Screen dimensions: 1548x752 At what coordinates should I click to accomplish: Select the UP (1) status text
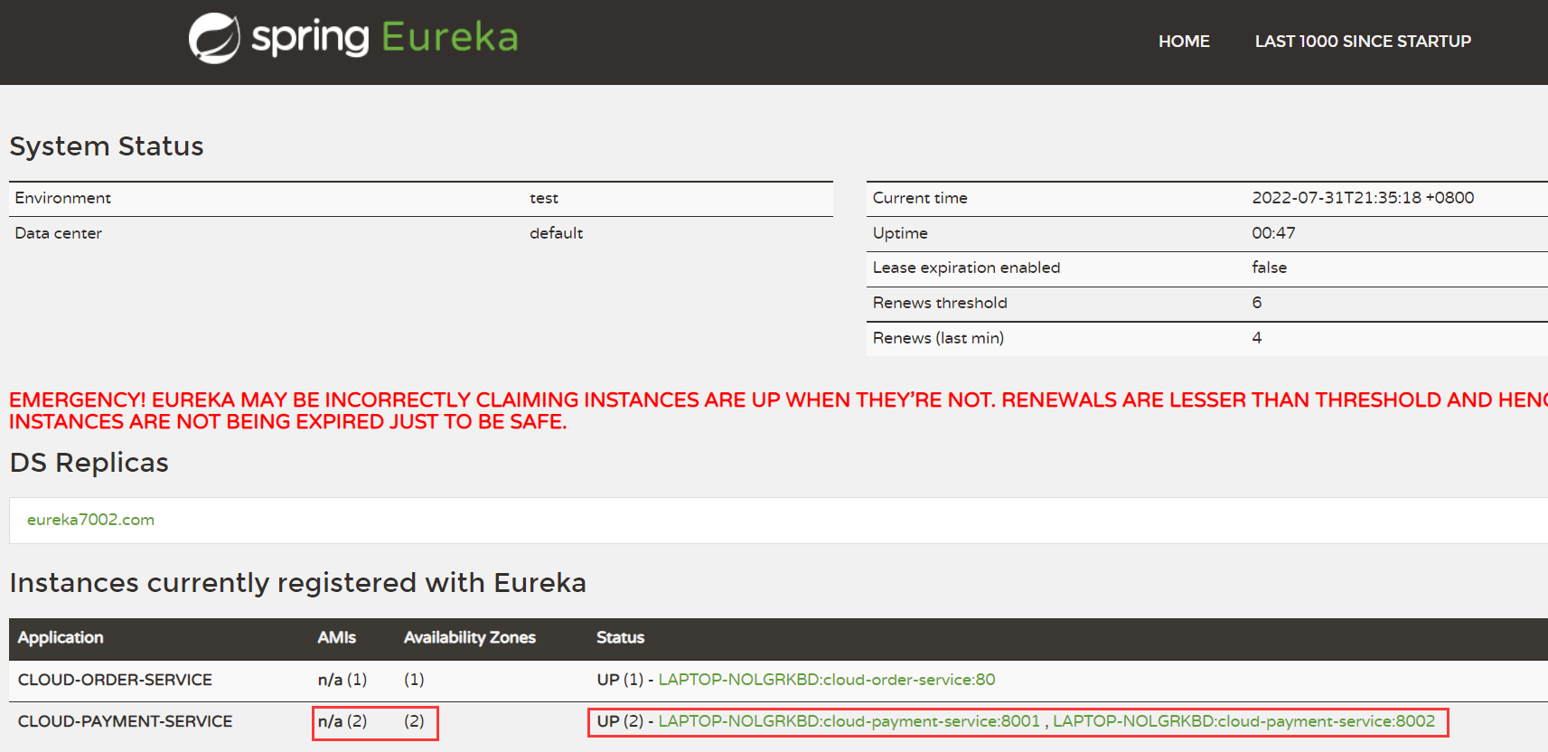pyautogui.click(x=620, y=680)
